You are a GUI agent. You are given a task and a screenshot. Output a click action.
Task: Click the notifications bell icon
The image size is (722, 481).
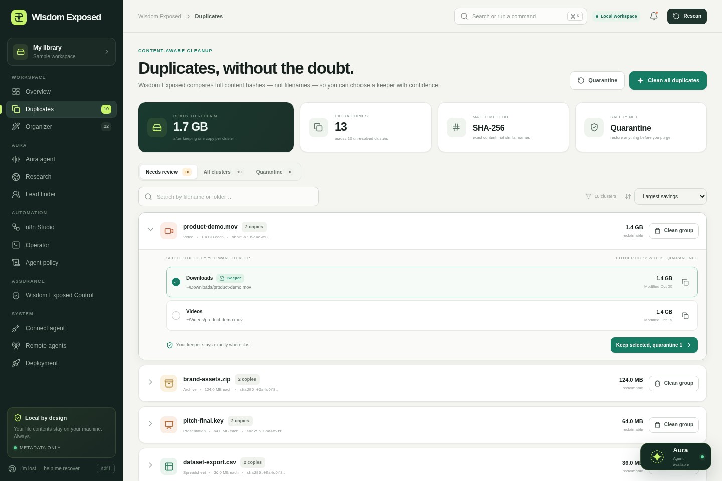click(x=654, y=16)
